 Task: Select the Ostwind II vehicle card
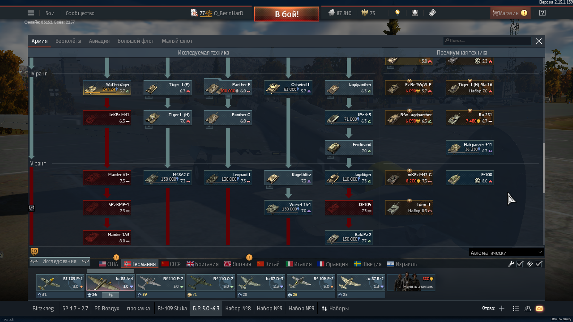[288, 88]
